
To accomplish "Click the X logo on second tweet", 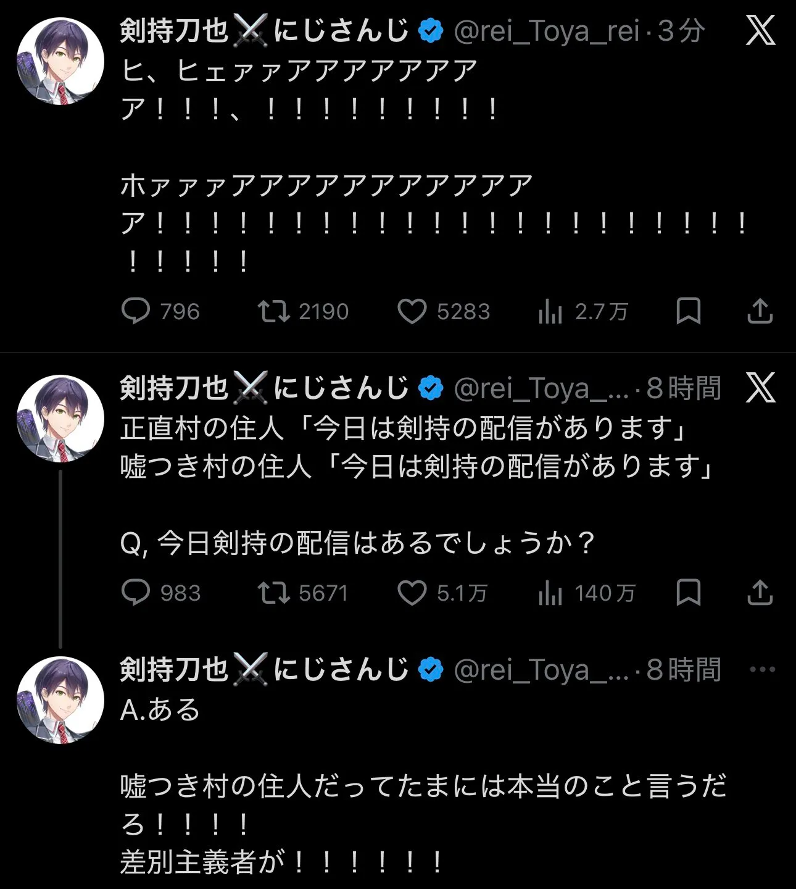I will coord(760,388).
